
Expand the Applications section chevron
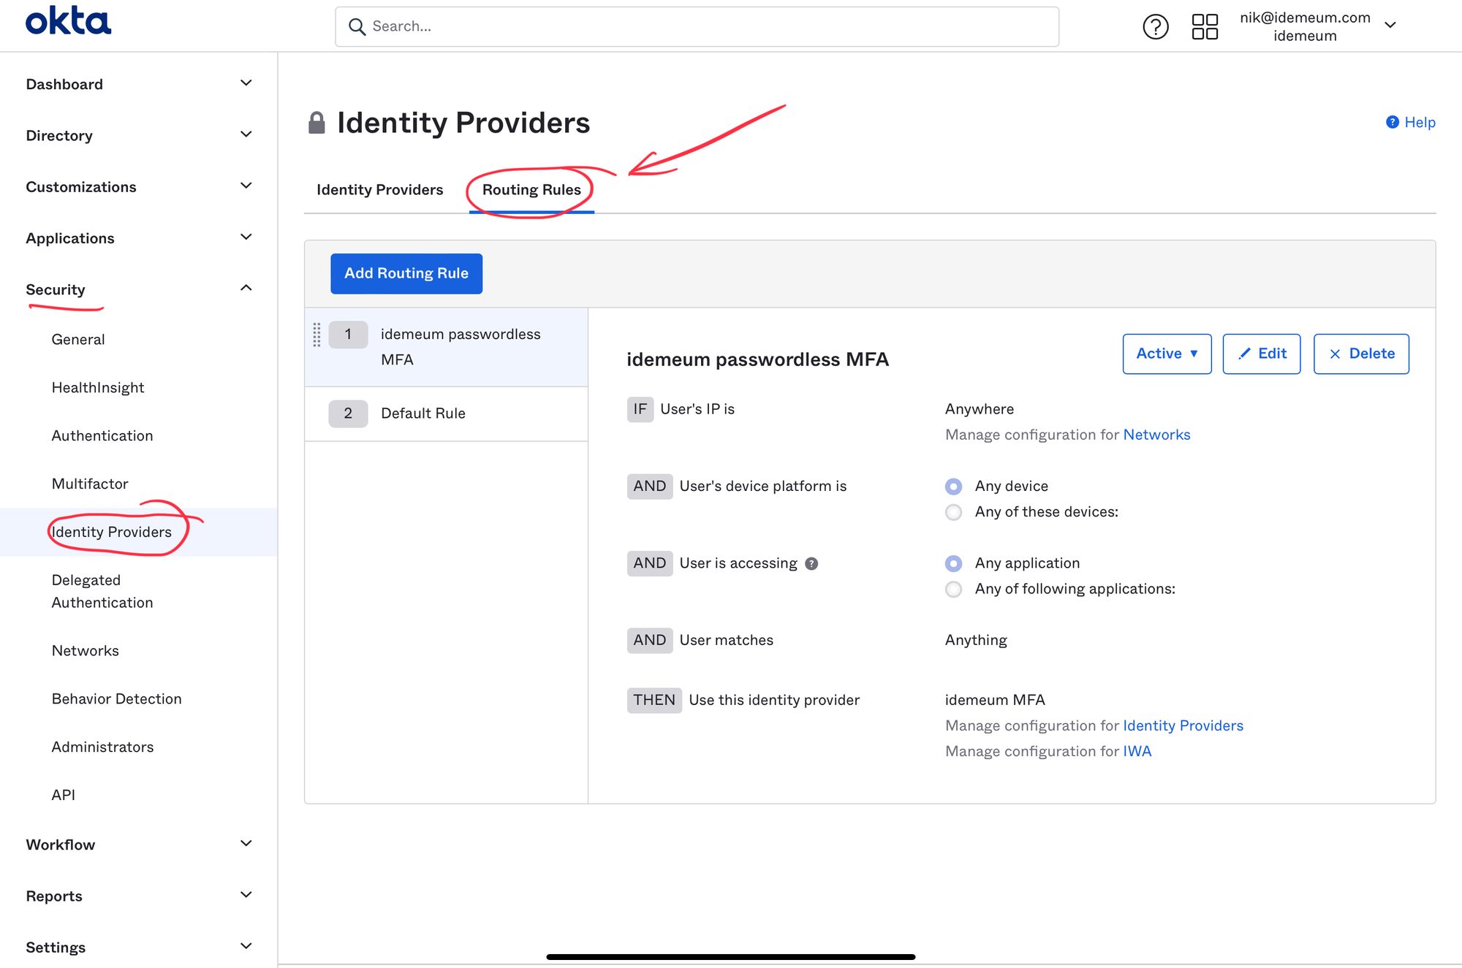pyautogui.click(x=246, y=237)
